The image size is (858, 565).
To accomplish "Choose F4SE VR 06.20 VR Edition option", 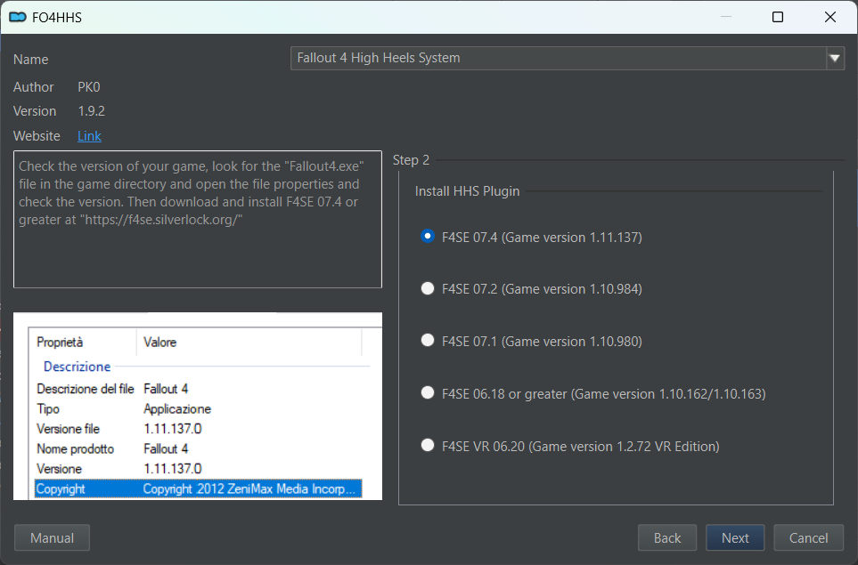I will point(569,446).
